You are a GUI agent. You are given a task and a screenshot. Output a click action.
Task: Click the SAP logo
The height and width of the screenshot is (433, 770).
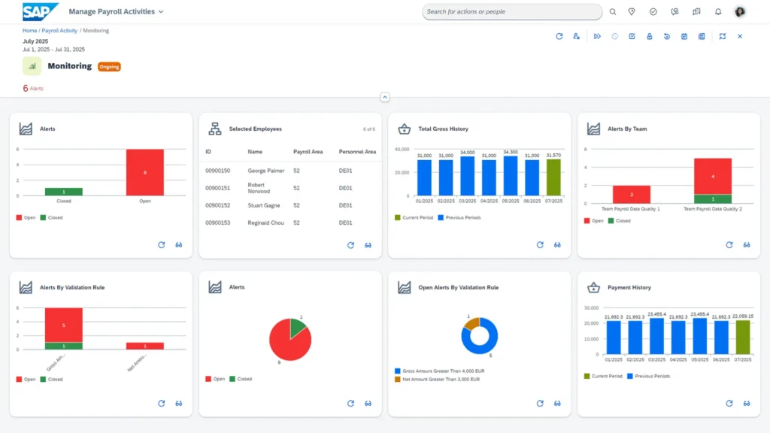tap(40, 12)
